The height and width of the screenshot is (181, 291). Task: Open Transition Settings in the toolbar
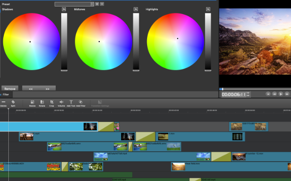pyautogui.click(x=100, y=103)
